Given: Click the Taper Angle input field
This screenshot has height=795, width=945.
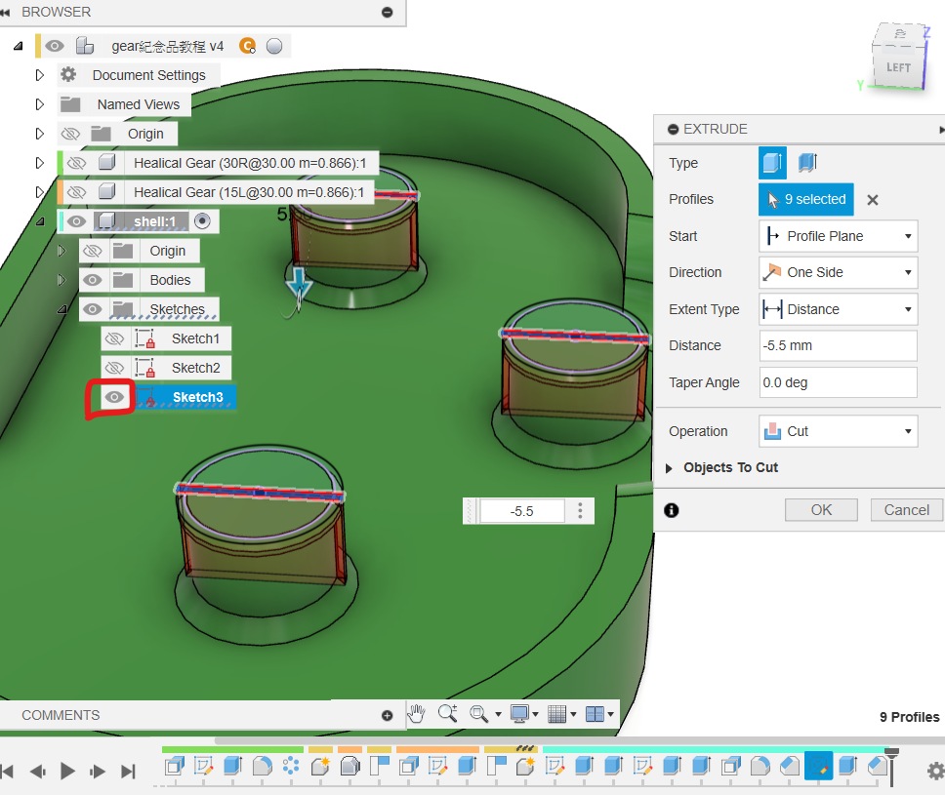Looking at the screenshot, I should coord(838,382).
